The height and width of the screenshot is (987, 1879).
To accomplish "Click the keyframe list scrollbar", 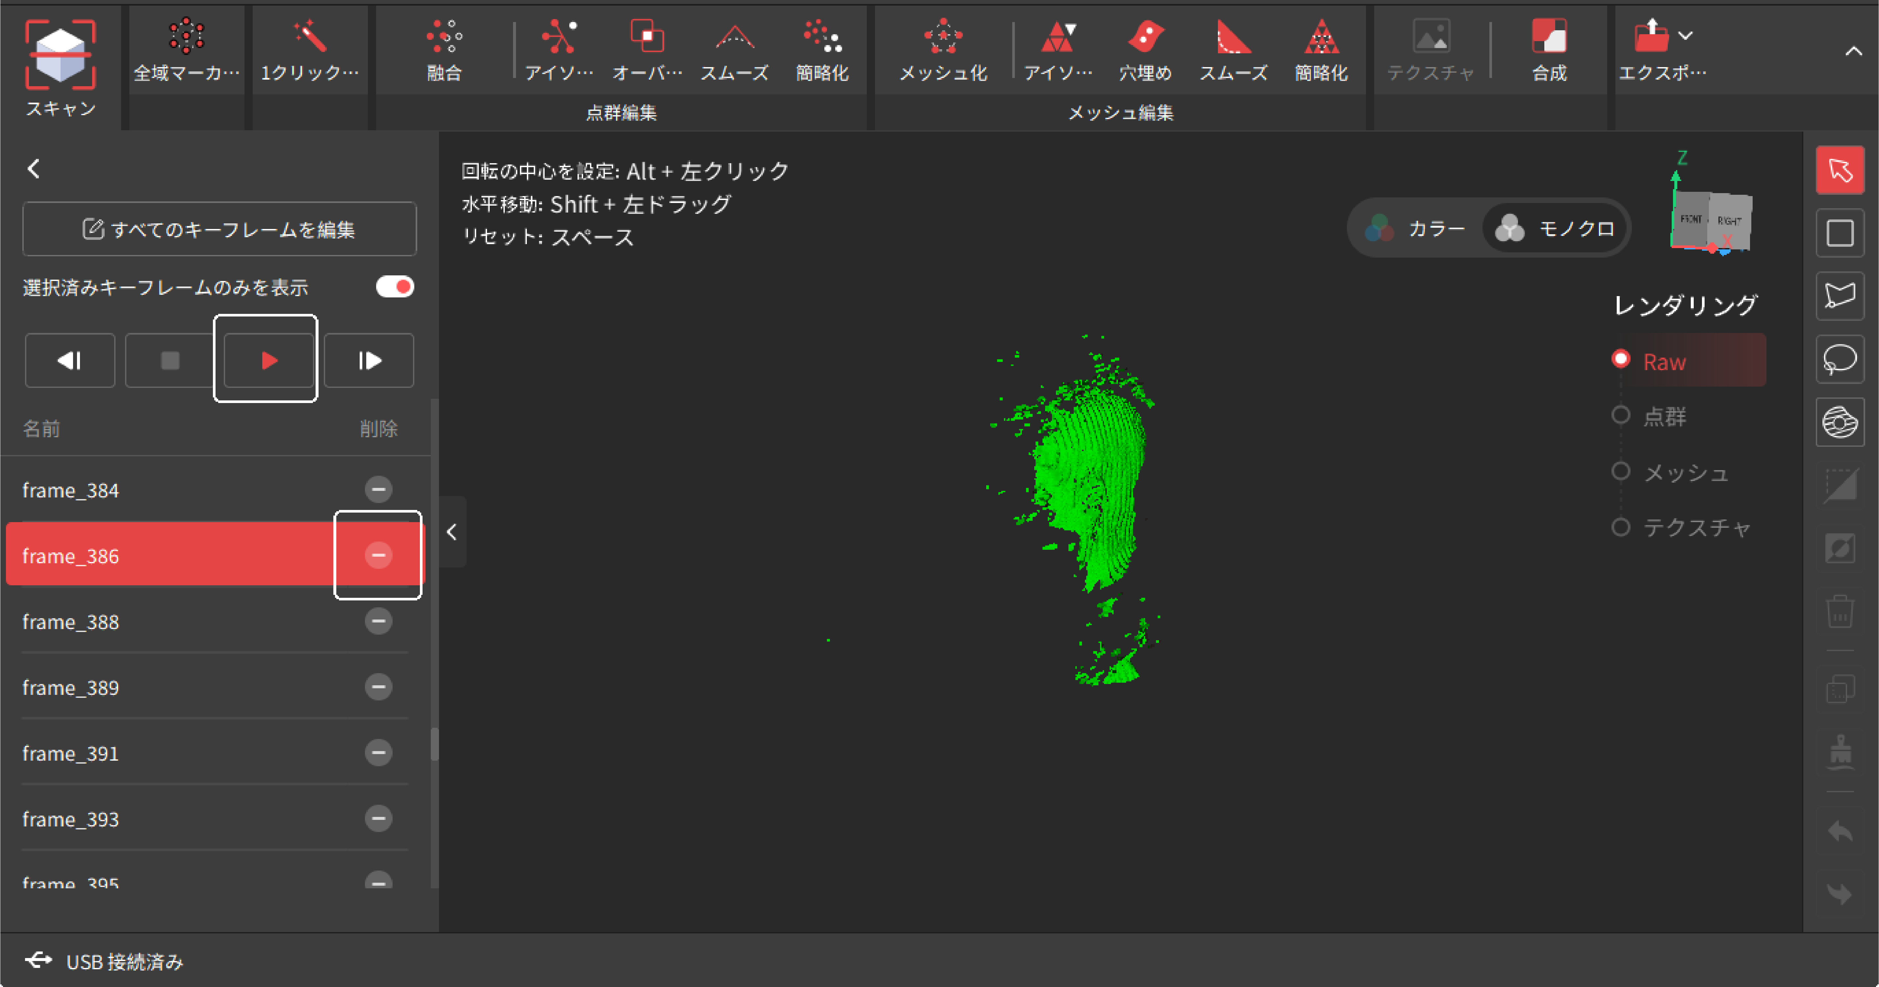I will point(435,744).
